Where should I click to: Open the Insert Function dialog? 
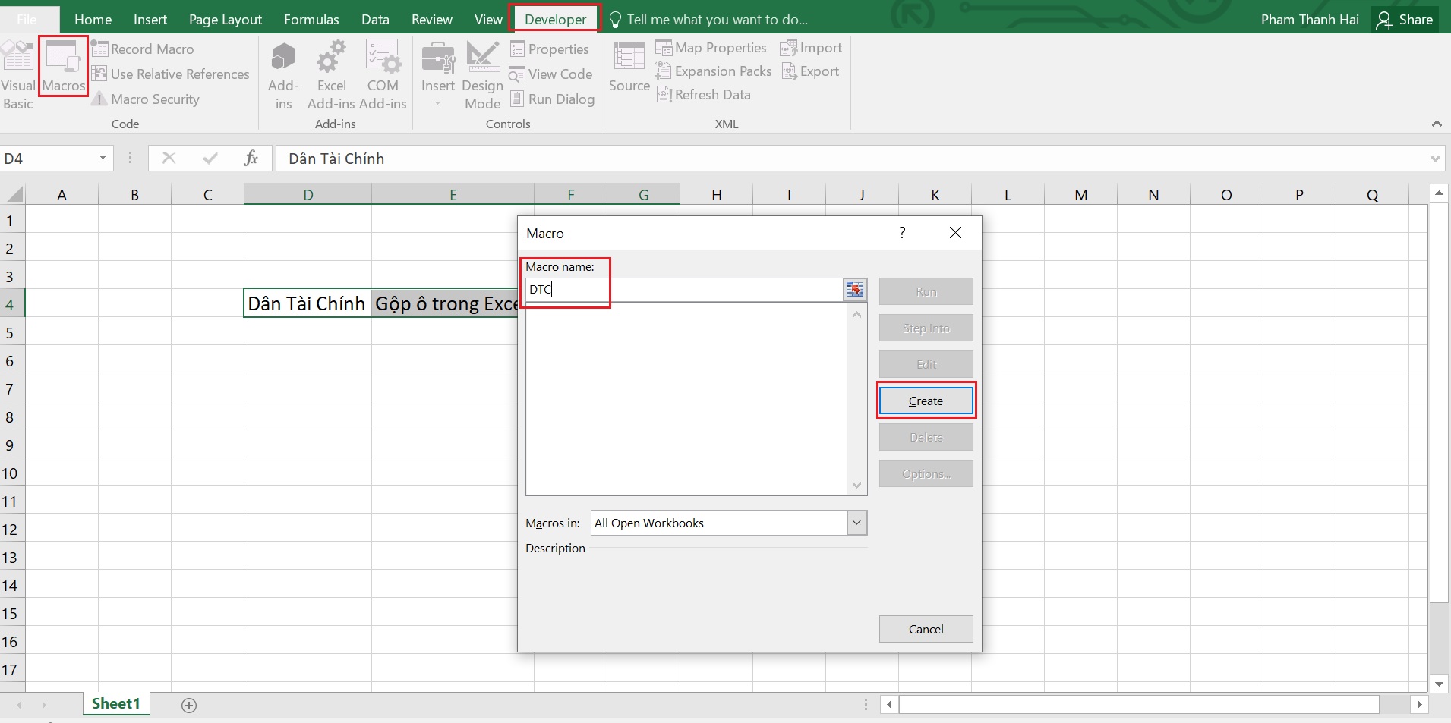[x=251, y=159]
